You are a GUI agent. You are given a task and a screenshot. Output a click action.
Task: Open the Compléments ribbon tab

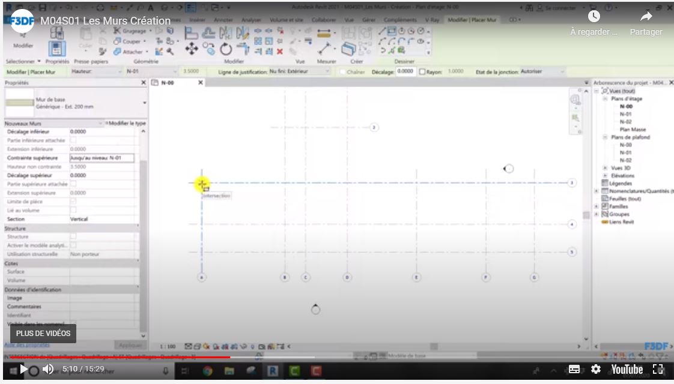(400, 20)
